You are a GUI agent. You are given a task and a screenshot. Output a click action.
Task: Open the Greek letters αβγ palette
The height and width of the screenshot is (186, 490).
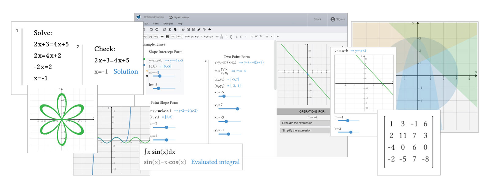click(x=156, y=37)
